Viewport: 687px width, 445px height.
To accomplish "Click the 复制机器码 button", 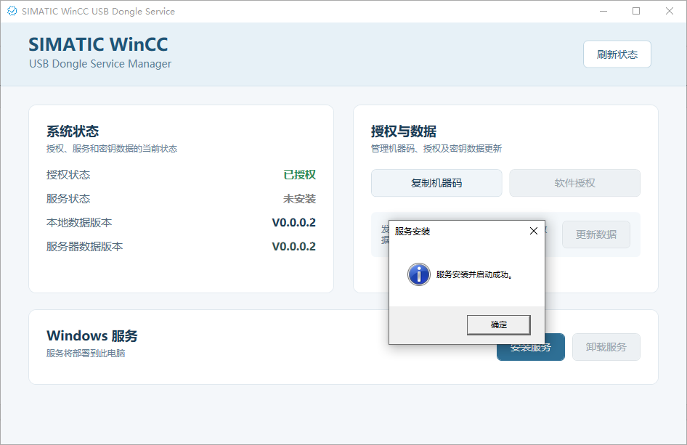I will (x=436, y=183).
